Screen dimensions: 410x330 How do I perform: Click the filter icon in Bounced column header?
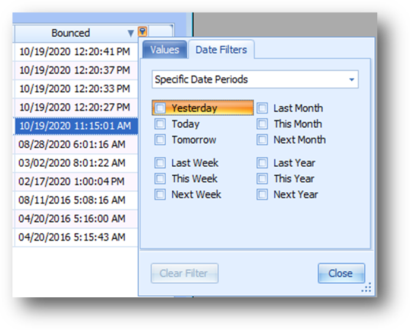[143, 31]
